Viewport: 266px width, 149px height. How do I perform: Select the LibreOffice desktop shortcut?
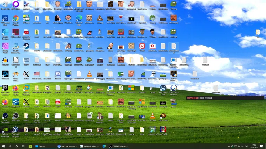[x=16, y=62]
